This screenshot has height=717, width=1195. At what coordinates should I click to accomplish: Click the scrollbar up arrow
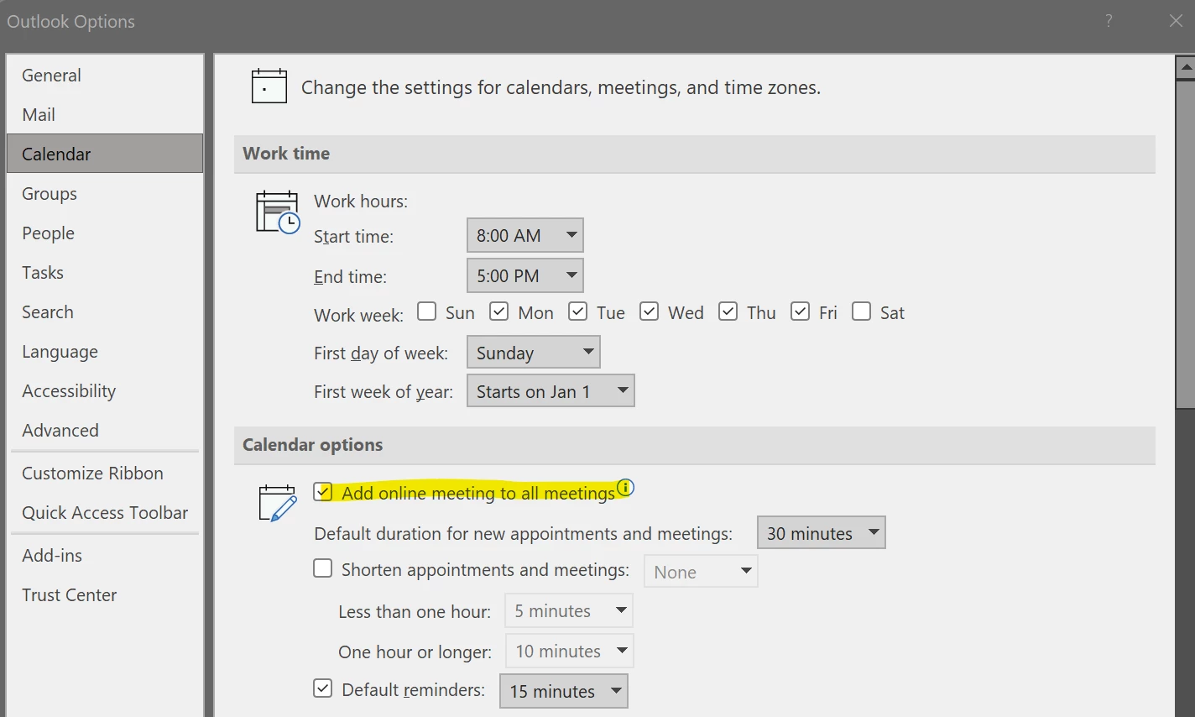coord(1186,67)
